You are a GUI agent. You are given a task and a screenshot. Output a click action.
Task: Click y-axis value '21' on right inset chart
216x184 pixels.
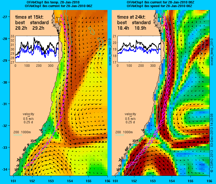tap(115, 36)
